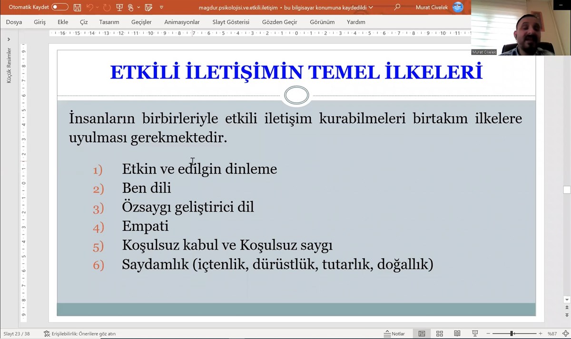Image resolution: width=571 pixels, height=339 pixels.
Task: Click the paragraph starting with İnsanların birbirleriyle
Action: click(295, 128)
